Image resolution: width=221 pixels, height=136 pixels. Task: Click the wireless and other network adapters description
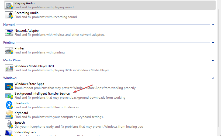[x=60, y=35]
